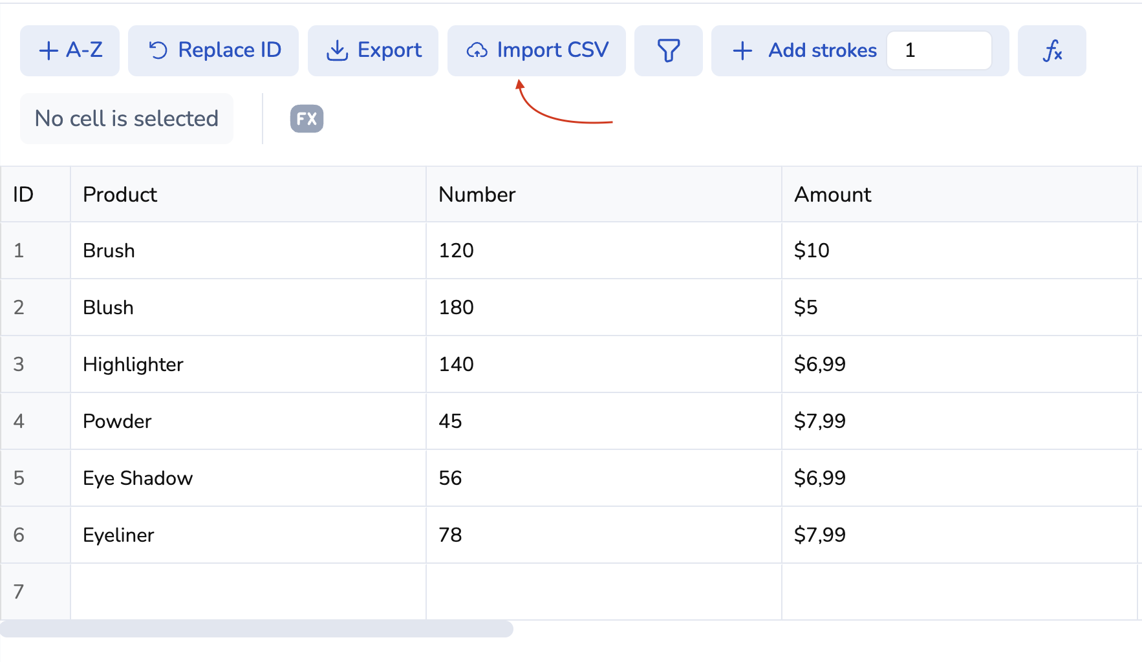Click the horizontal scrollbar under the table
This screenshot has height=662, width=1142.
click(x=257, y=628)
